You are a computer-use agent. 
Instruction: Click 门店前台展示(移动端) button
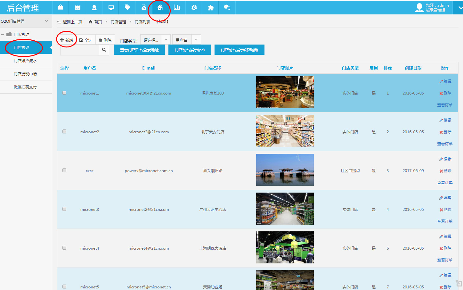point(240,50)
